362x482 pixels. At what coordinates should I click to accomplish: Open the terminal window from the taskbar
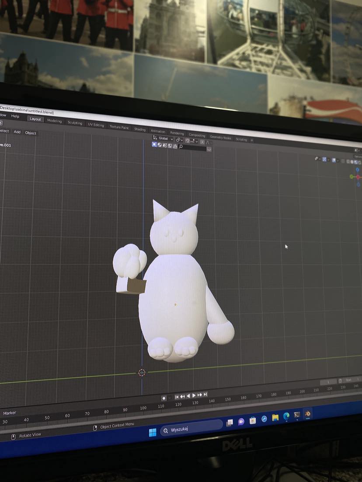click(297, 415)
